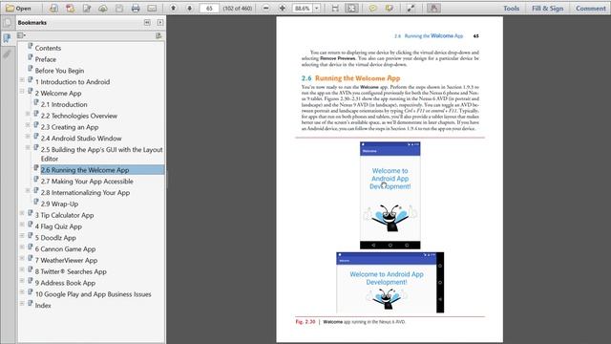
Task: Toggle the fit one full page icon
Action: coord(351,9)
